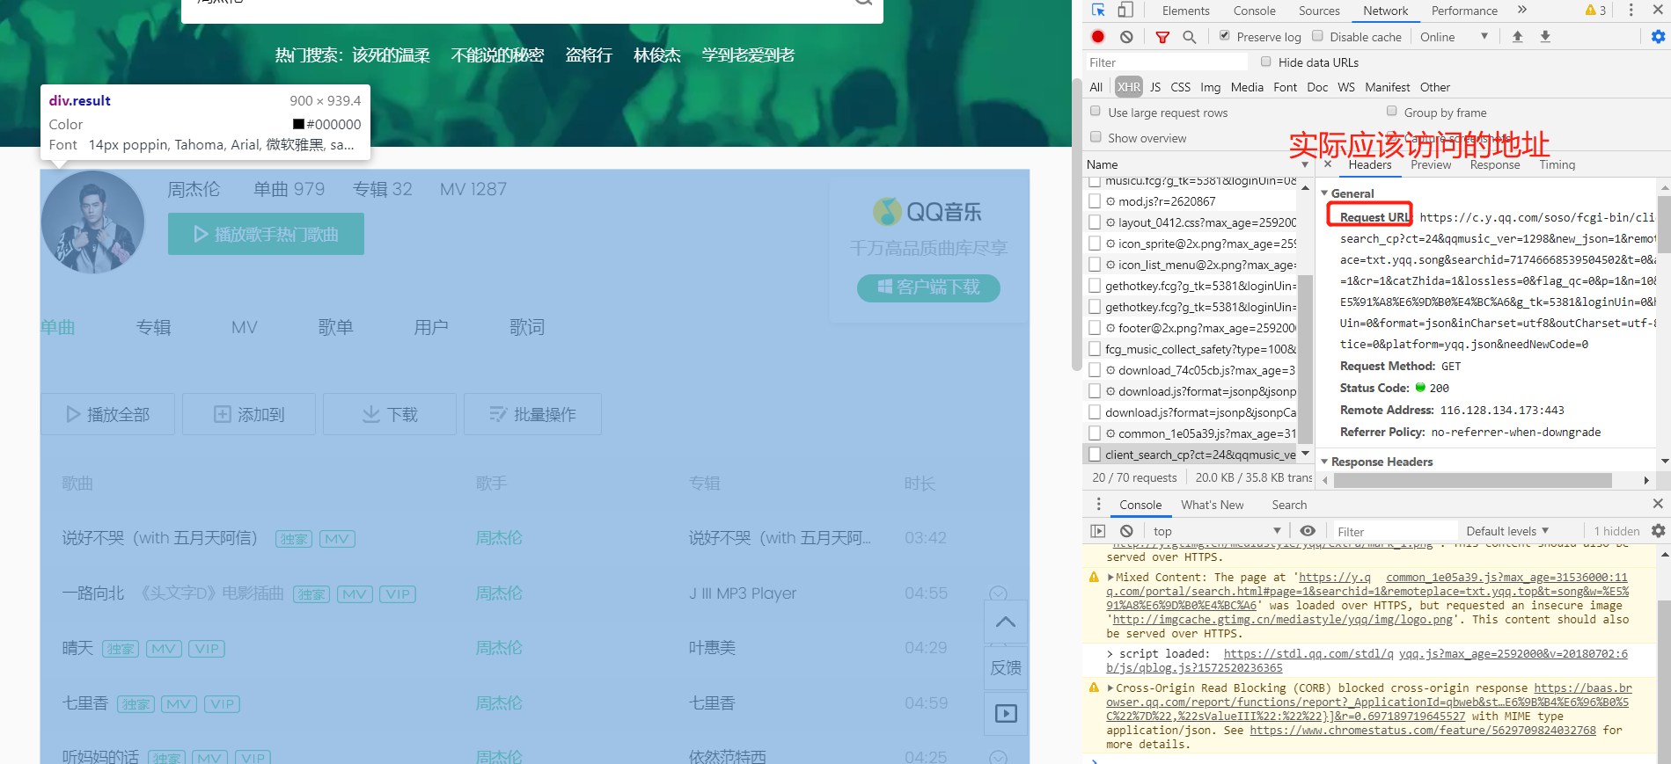Image resolution: width=1671 pixels, height=764 pixels.
Task: Toggle the network filter funnel icon
Action: [x=1162, y=37]
